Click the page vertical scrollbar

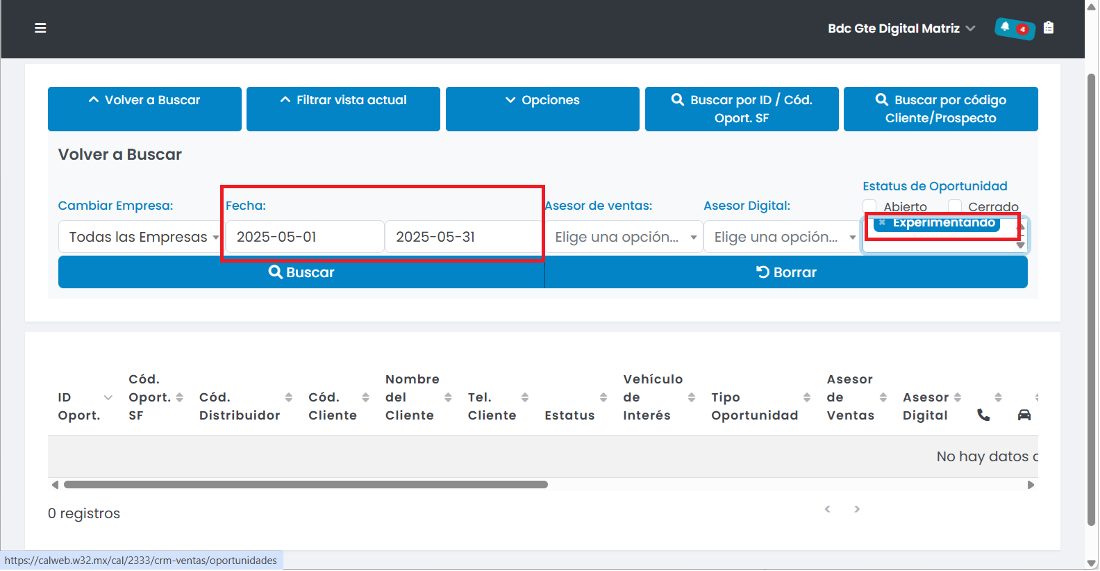(x=1092, y=300)
